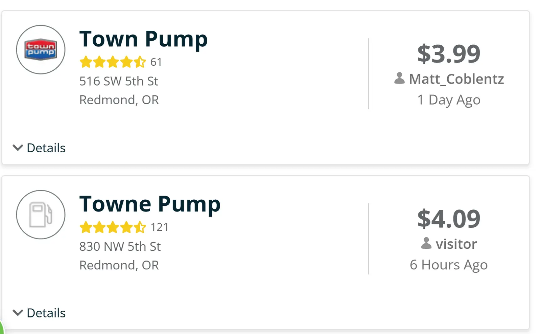Select the $4.09 gas price

point(449,219)
